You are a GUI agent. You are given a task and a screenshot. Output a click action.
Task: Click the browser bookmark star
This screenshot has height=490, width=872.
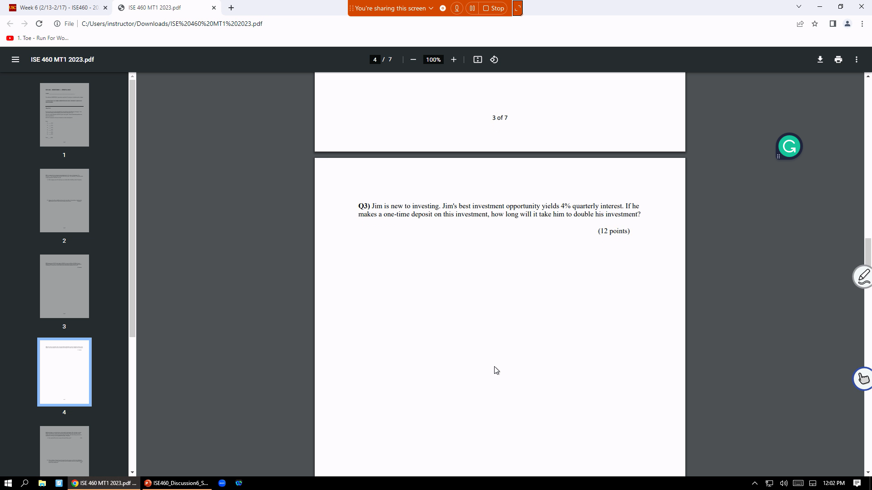click(x=815, y=24)
